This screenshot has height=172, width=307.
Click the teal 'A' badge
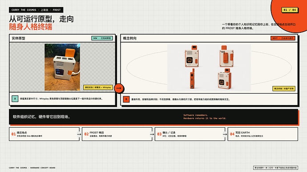pos(15,99)
